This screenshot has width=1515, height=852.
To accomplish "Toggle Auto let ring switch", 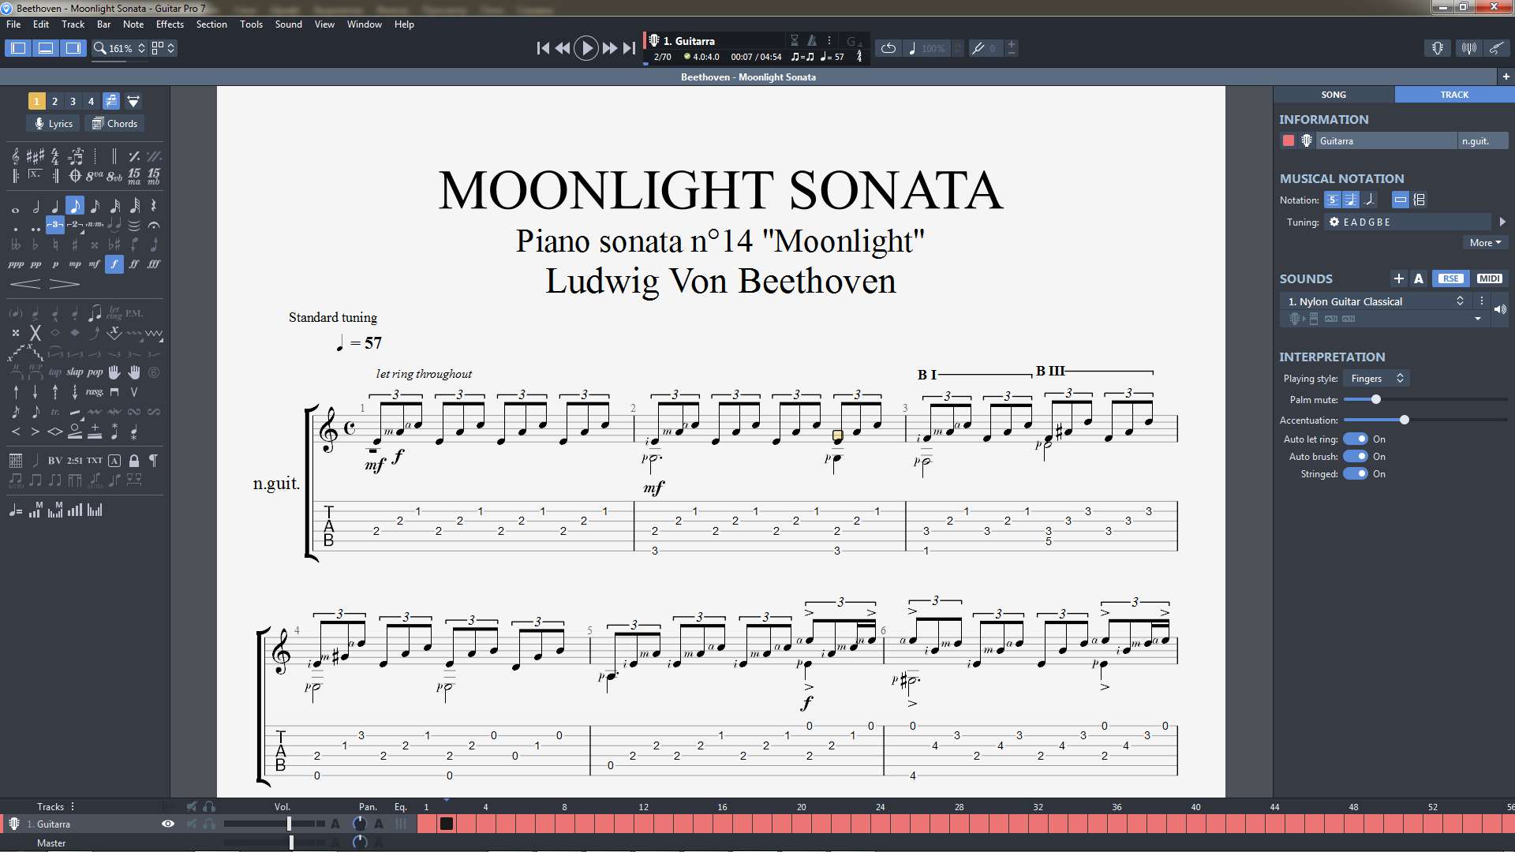I will [1356, 439].
